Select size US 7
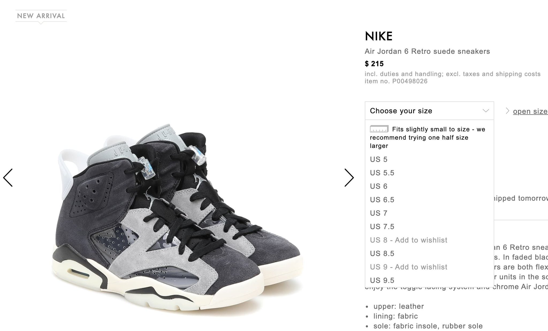 pos(429,213)
